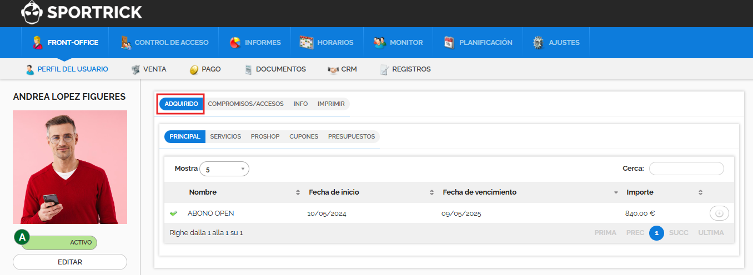Click the Prec pagination link
Image resolution: width=753 pixels, height=275 pixels.
tap(635, 233)
